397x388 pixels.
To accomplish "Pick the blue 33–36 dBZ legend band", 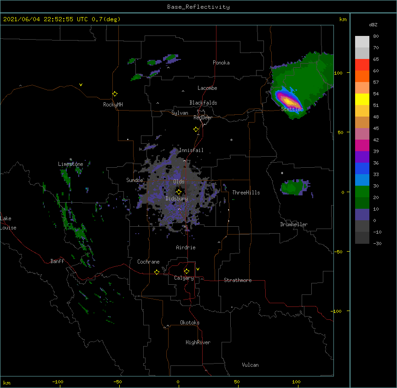I will click(x=362, y=168).
